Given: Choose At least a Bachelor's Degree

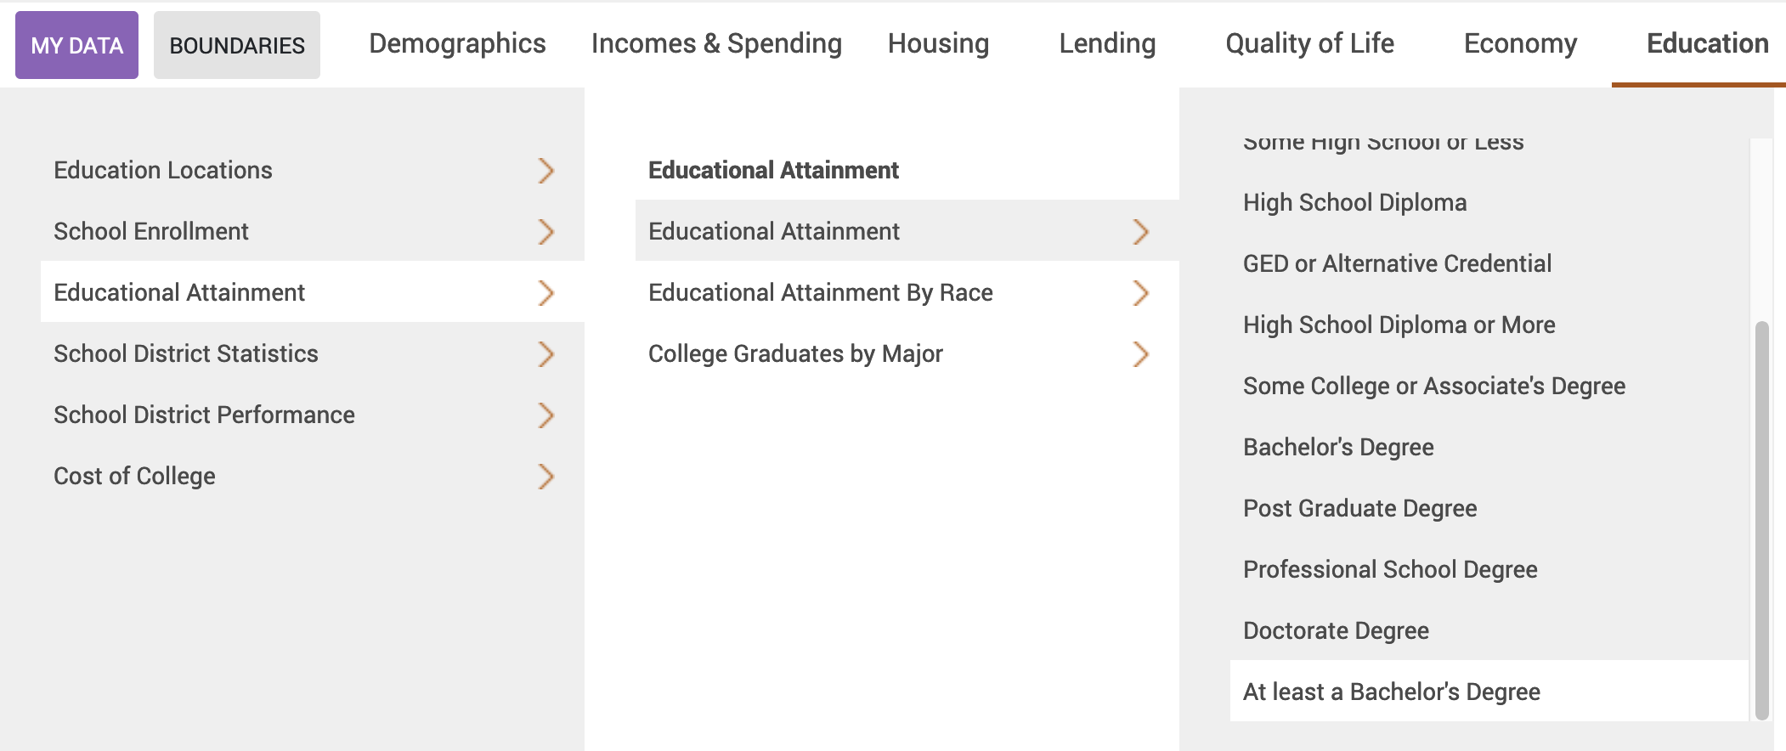Looking at the screenshot, I should coord(1392,692).
